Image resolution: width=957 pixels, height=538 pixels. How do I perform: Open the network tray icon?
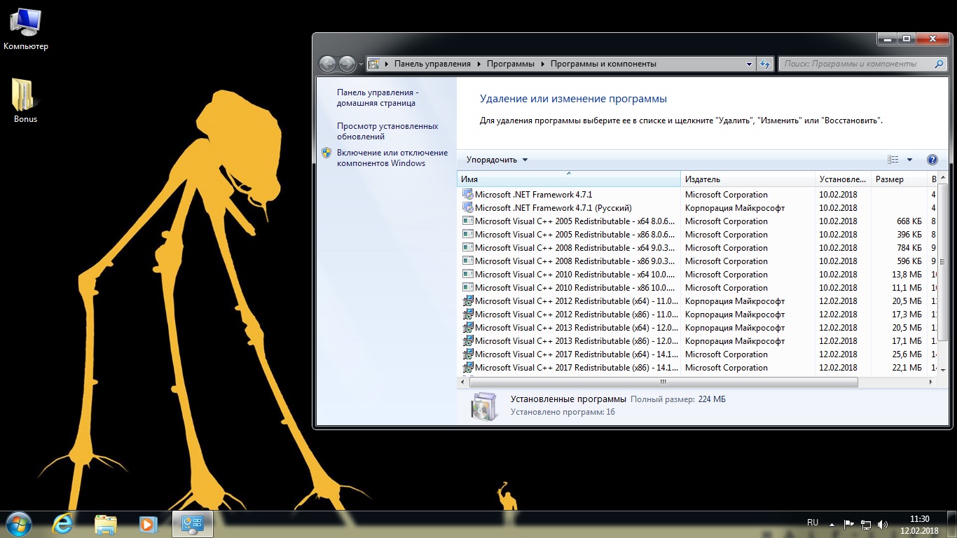[x=866, y=524]
